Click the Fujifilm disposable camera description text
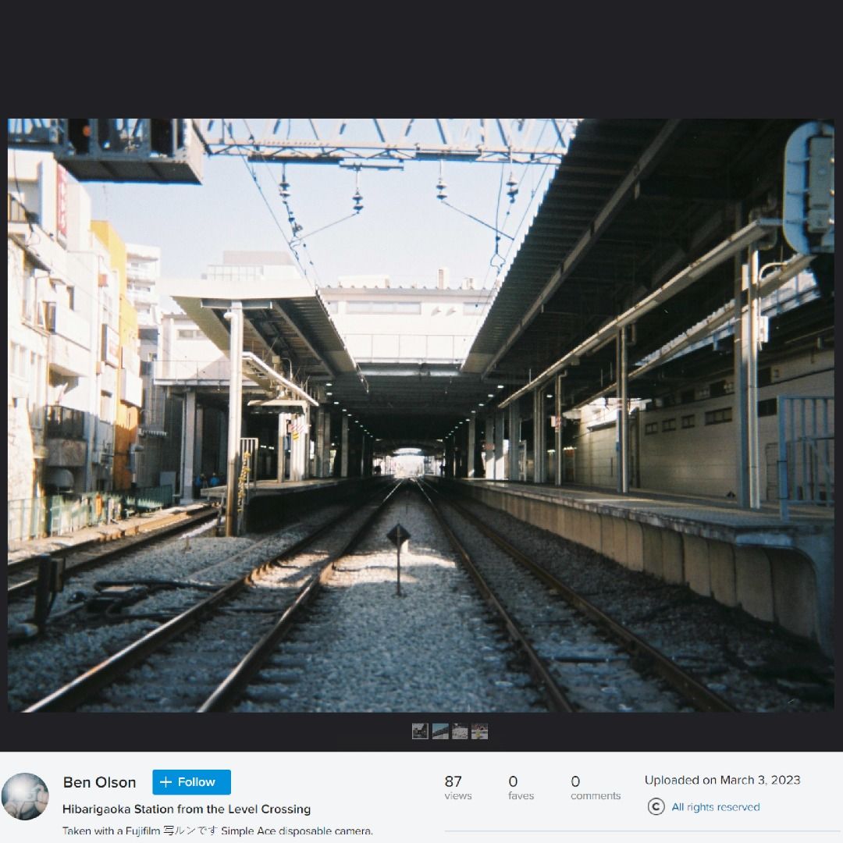The height and width of the screenshot is (843, 843). [x=218, y=831]
